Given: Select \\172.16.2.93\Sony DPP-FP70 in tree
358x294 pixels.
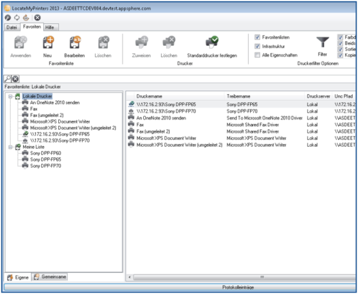Looking at the screenshot, I should click(60, 141).
